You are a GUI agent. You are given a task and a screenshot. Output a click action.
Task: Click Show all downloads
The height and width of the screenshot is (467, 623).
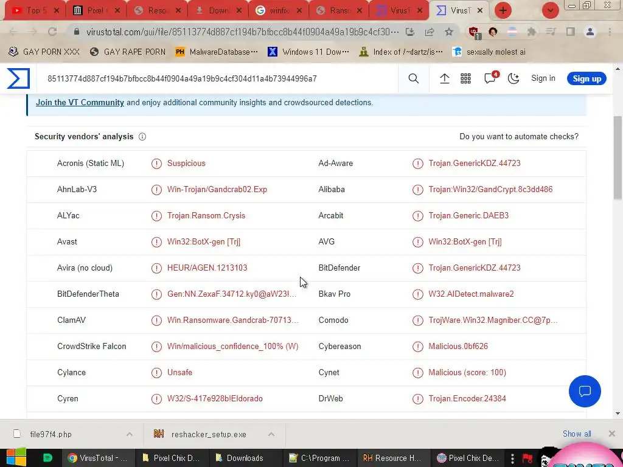tap(577, 434)
